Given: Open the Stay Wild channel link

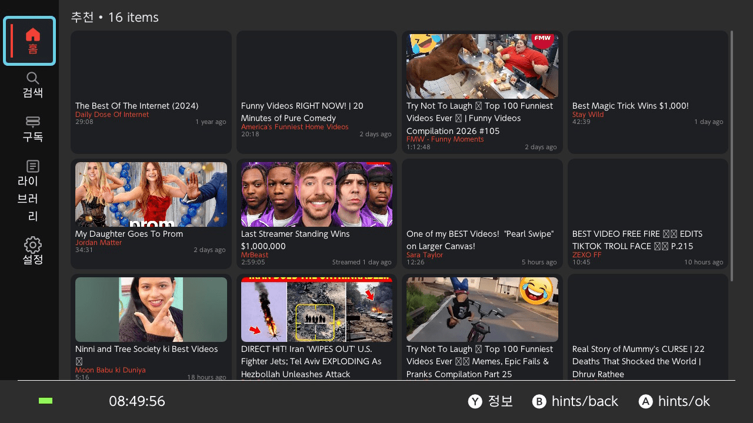Looking at the screenshot, I should tap(588, 115).
